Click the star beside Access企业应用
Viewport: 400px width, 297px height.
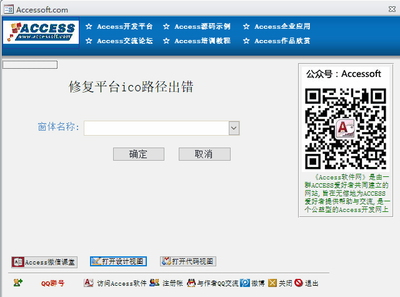point(246,26)
